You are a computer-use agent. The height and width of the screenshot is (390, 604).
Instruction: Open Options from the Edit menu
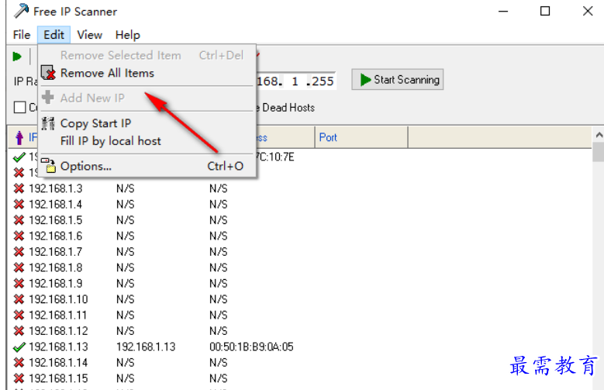[x=147, y=166]
